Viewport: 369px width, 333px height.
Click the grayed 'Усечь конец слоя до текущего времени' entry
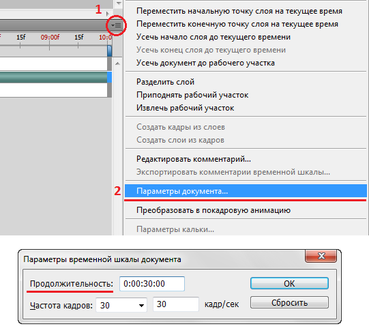pos(211,50)
